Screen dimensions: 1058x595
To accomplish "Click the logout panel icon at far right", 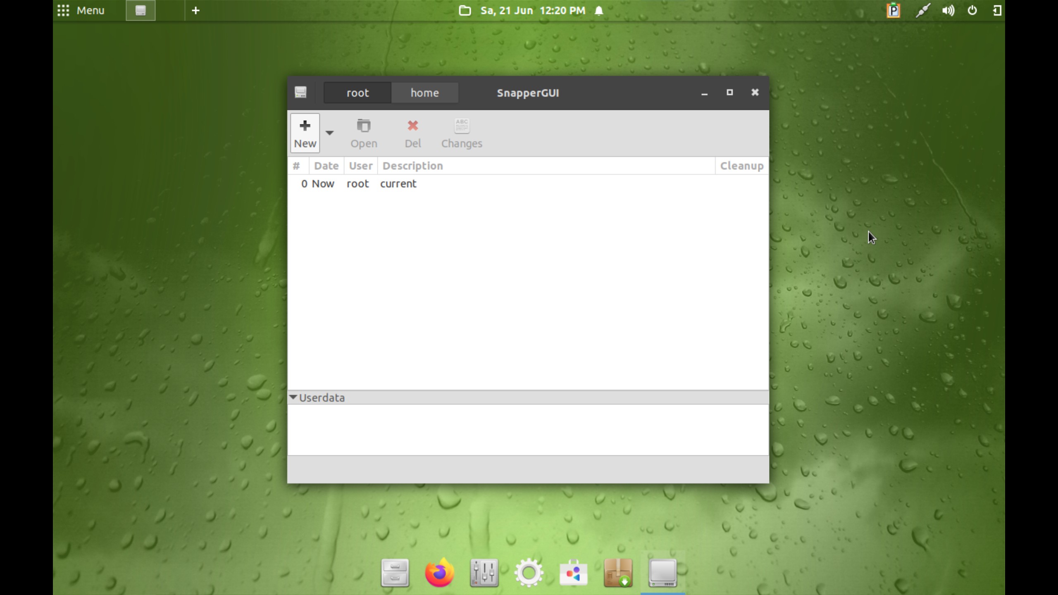I will [x=997, y=10].
